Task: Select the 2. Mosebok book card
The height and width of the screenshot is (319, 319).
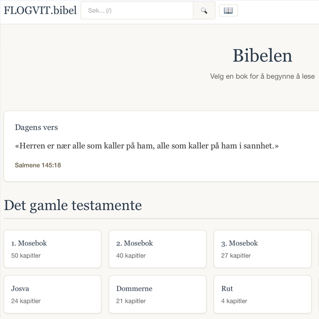Action: pos(158,249)
